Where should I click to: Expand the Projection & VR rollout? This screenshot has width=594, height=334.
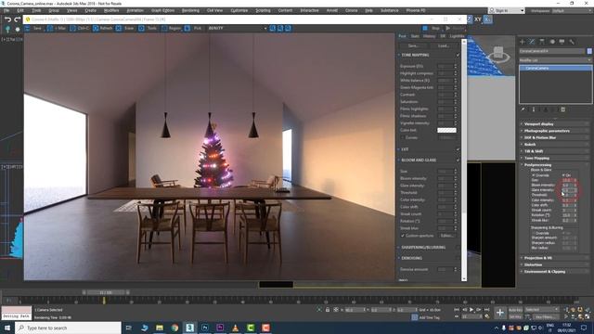[x=555, y=258]
